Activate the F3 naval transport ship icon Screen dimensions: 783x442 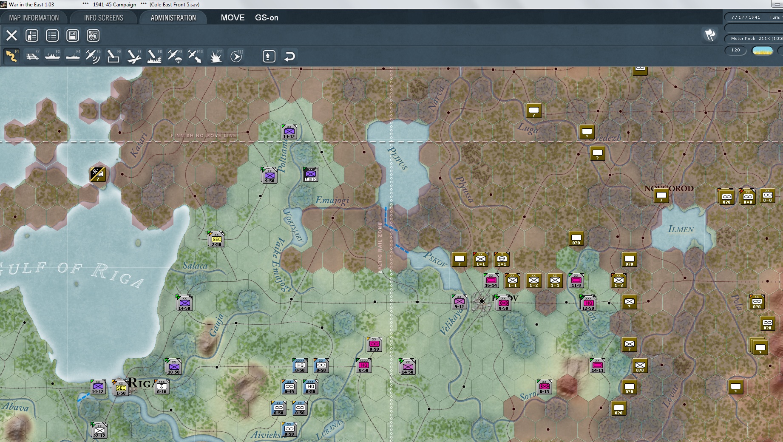coord(53,56)
